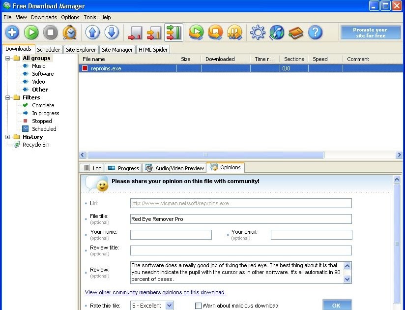Click right arrow of list horizontal scrollbar
This screenshot has height=310, width=405.
pos(399,155)
